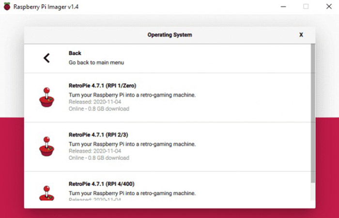The image size is (339, 218).
Task: Click RPI 1/Zero 'Online - 0.8 GB download' text
Action: pos(99,109)
